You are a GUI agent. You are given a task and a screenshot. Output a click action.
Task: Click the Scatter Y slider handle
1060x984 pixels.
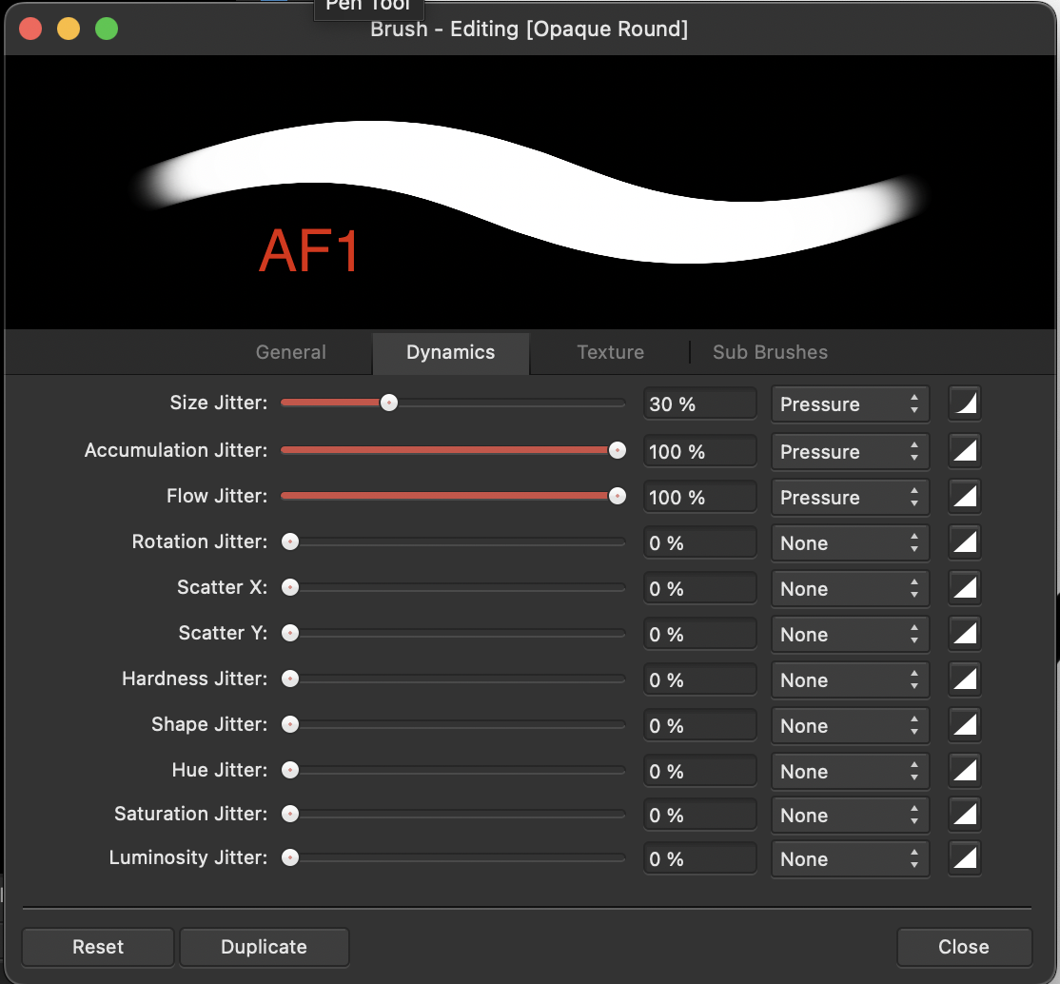click(x=290, y=633)
